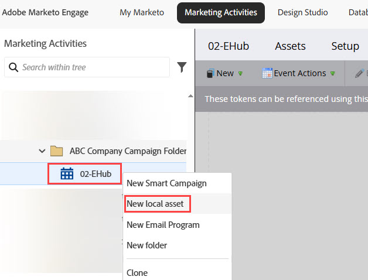The image size is (368, 280).
Task: Focus the Search within tree field
Action: [87, 67]
